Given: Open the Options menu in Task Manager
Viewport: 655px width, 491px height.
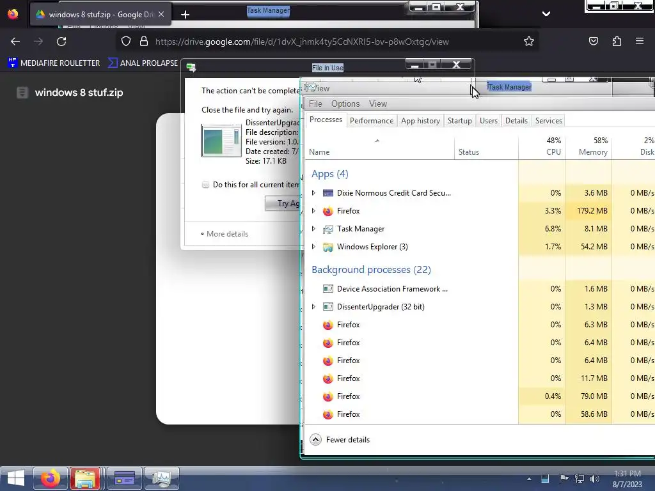Looking at the screenshot, I should click(345, 104).
